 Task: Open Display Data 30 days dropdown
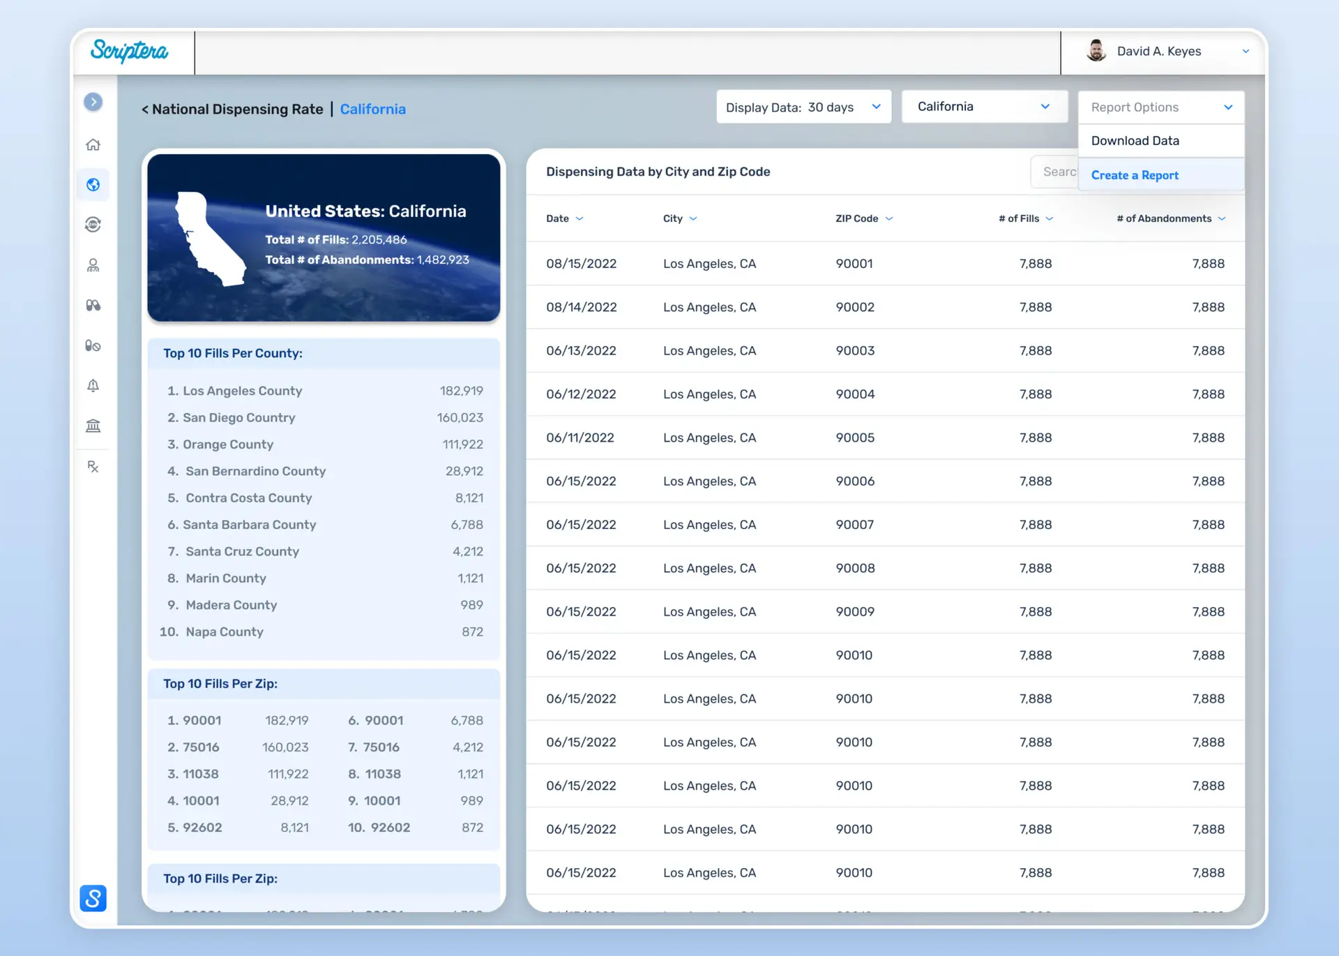click(x=803, y=107)
